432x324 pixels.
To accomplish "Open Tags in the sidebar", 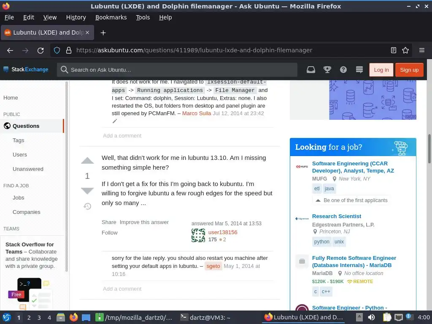I will [x=19, y=140].
